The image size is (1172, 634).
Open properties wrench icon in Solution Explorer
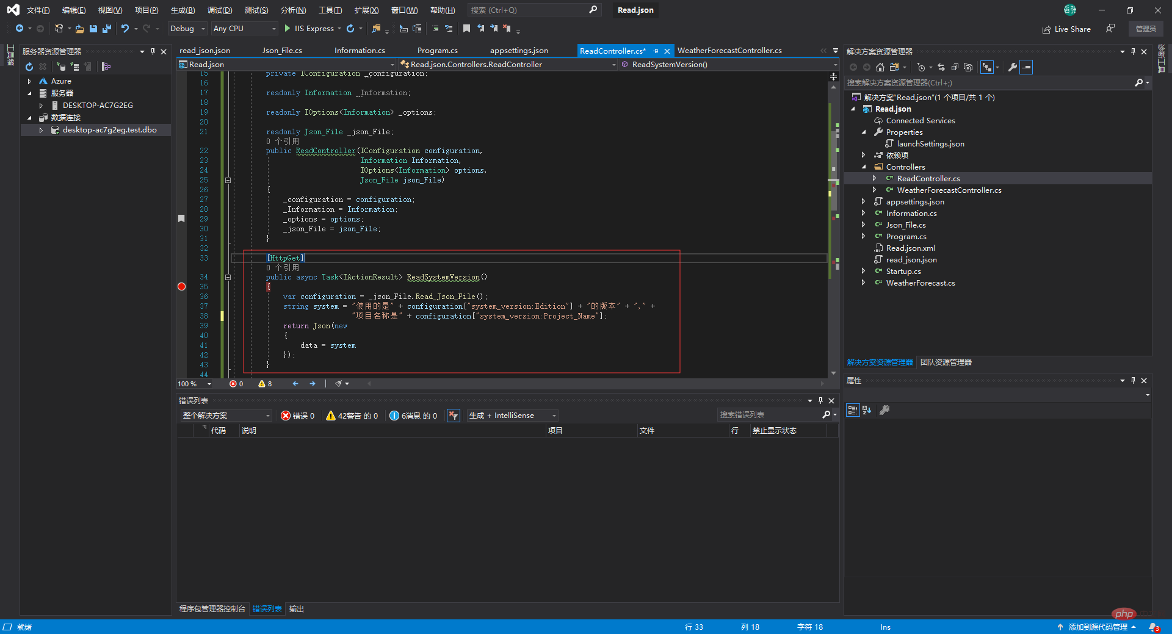pyautogui.click(x=1012, y=67)
